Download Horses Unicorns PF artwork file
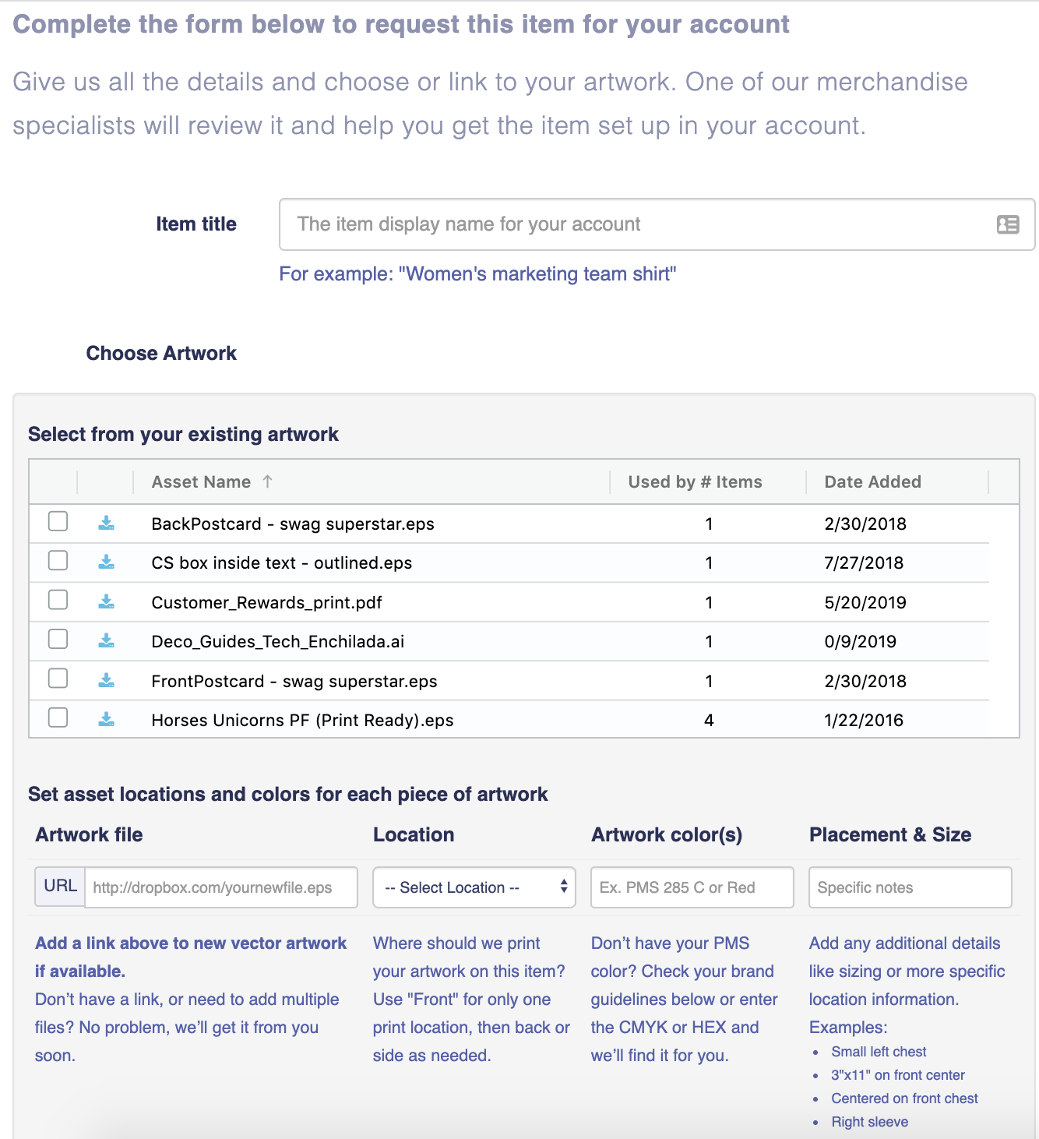1039x1139 pixels. (107, 719)
